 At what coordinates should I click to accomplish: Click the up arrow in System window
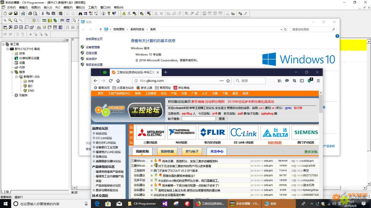coord(101,29)
